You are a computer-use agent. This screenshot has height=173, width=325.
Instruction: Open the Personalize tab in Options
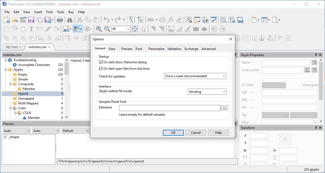156,49
